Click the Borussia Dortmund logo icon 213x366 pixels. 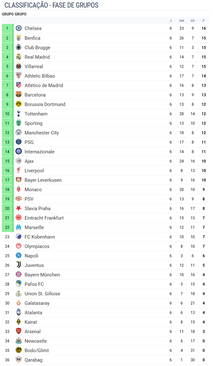pos(19,104)
